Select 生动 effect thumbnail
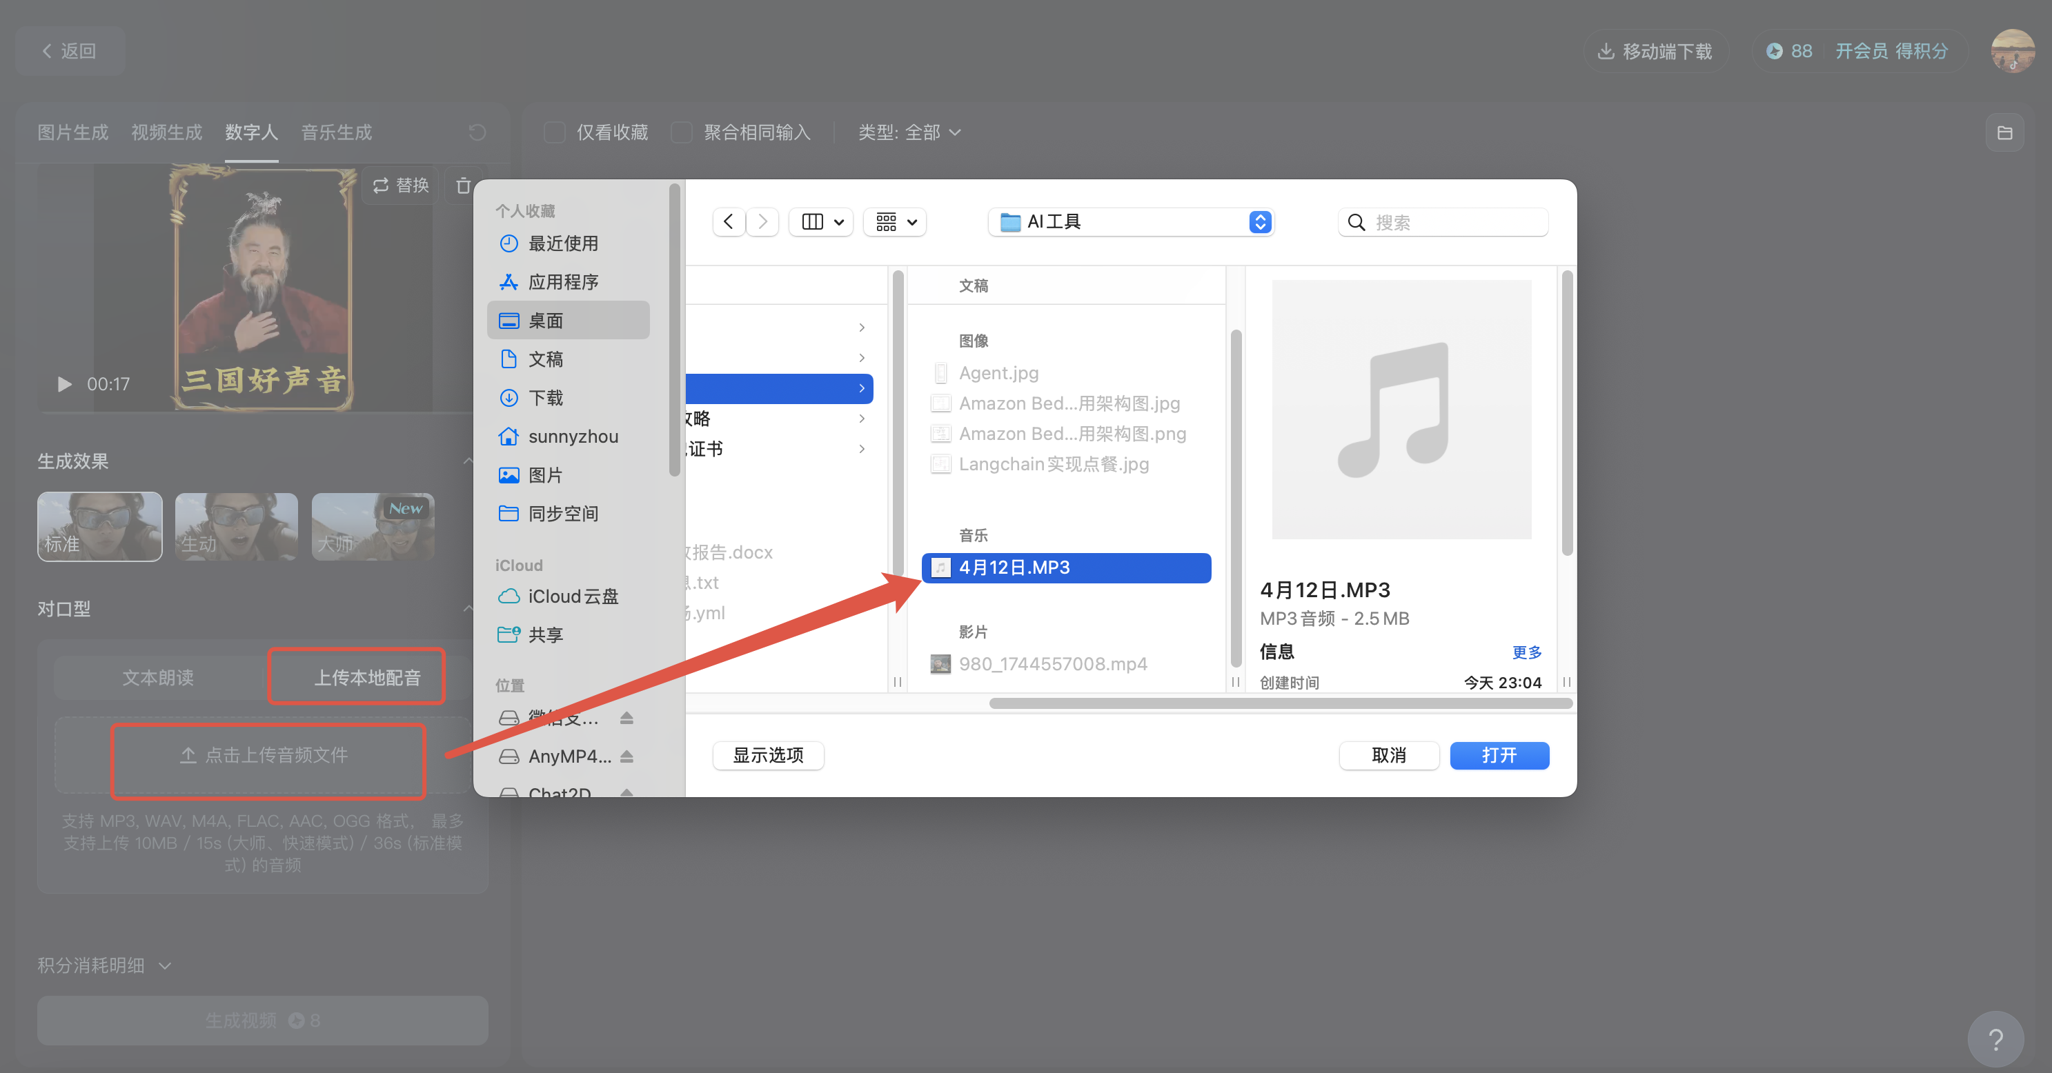This screenshot has width=2052, height=1073. [x=237, y=526]
